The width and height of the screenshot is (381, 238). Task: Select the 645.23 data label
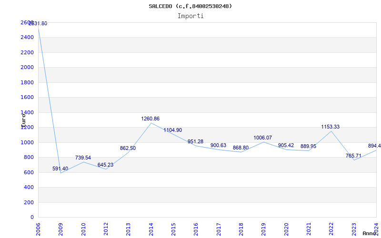[105, 165]
